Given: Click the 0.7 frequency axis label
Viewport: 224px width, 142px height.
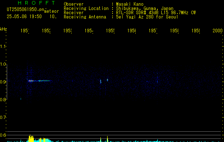Looking at the screenshot, I should (3, 118).
